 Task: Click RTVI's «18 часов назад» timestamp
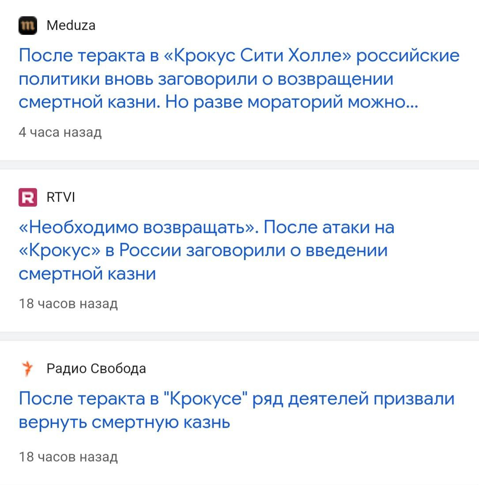(x=68, y=304)
